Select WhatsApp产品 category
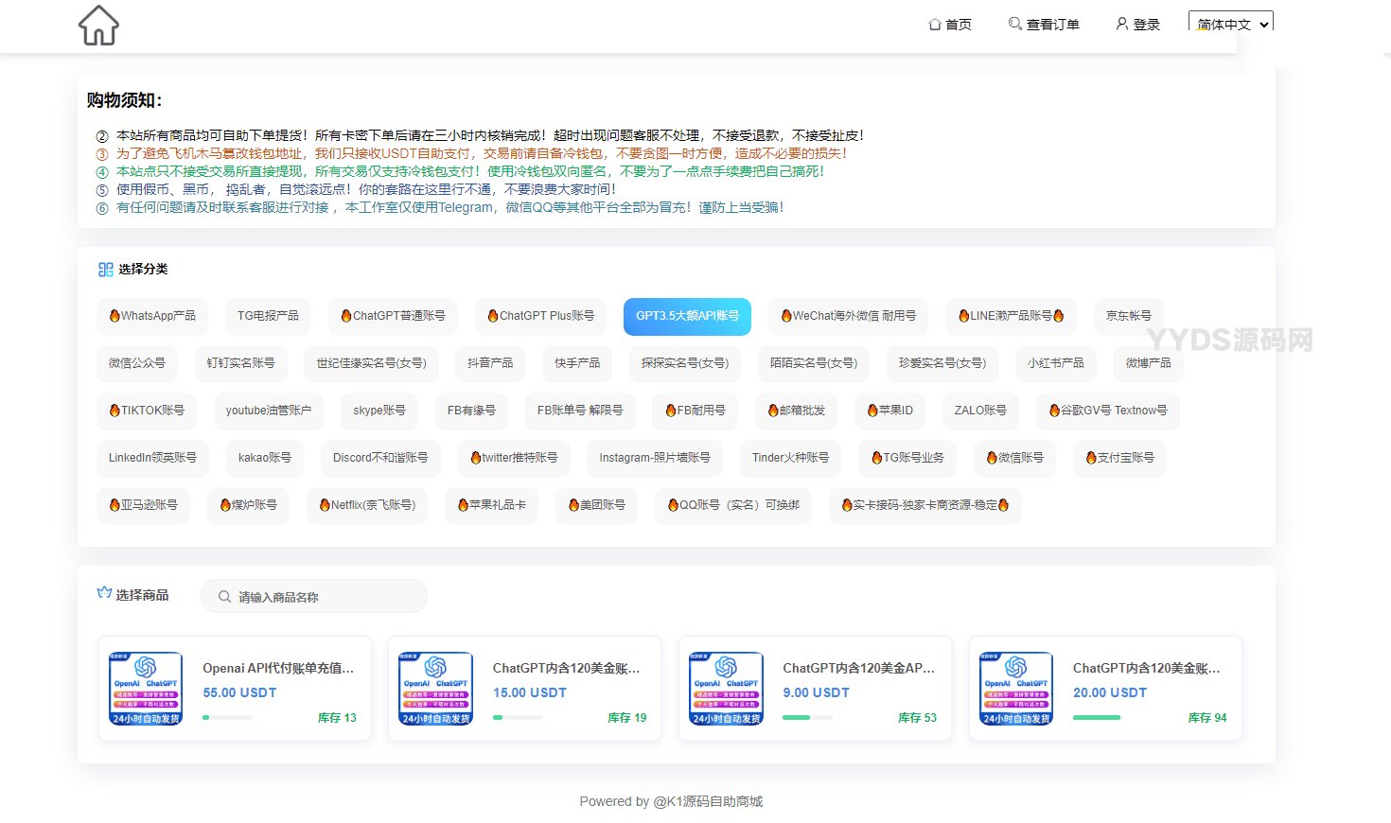The width and height of the screenshot is (1391, 823). pos(151,316)
